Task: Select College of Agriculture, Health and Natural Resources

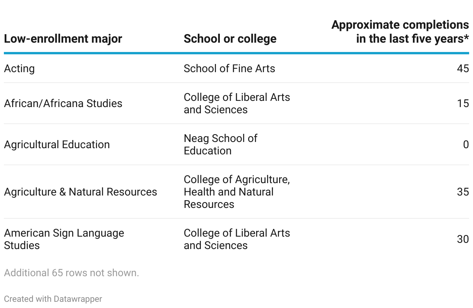Action: coord(236,192)
